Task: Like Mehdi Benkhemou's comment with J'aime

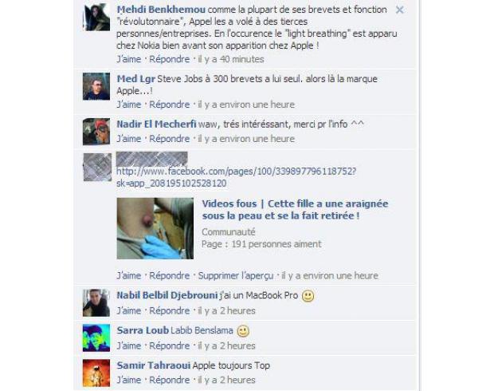Action: pos(129,59)
